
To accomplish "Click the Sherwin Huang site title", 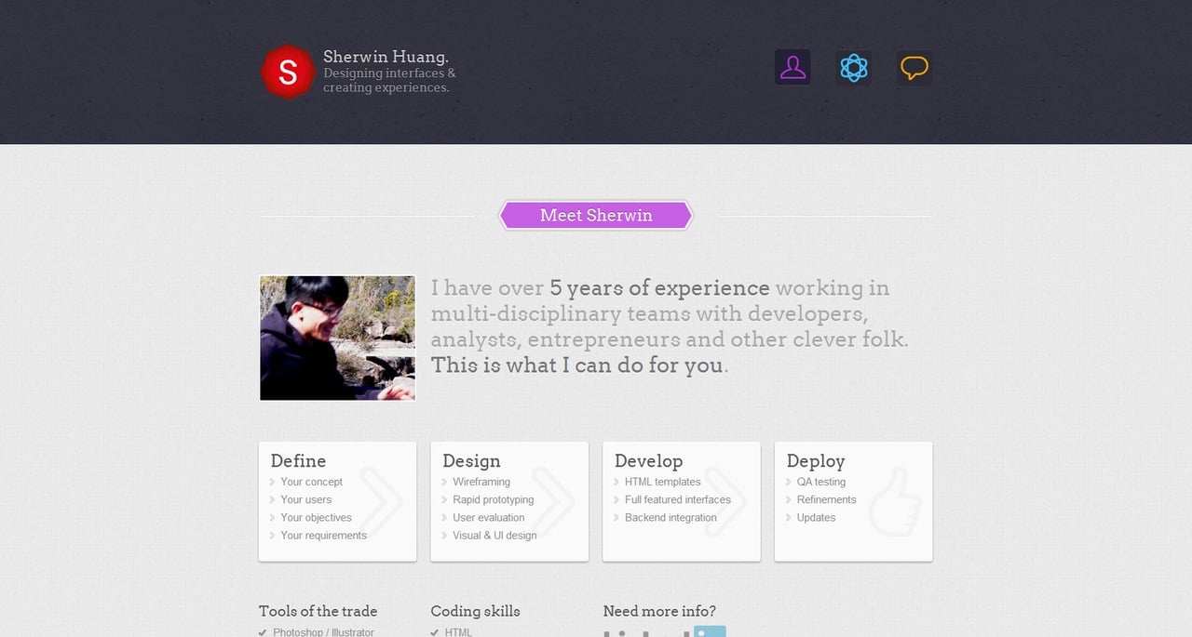I will click(x=386, y=57).
